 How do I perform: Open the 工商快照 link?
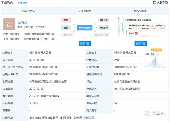click(x=22, y=3)
